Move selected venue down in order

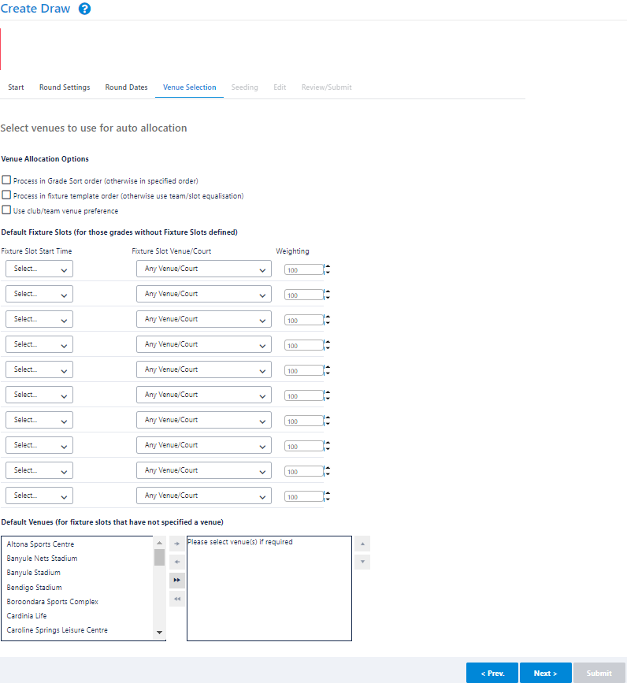(x=362, y=562)
